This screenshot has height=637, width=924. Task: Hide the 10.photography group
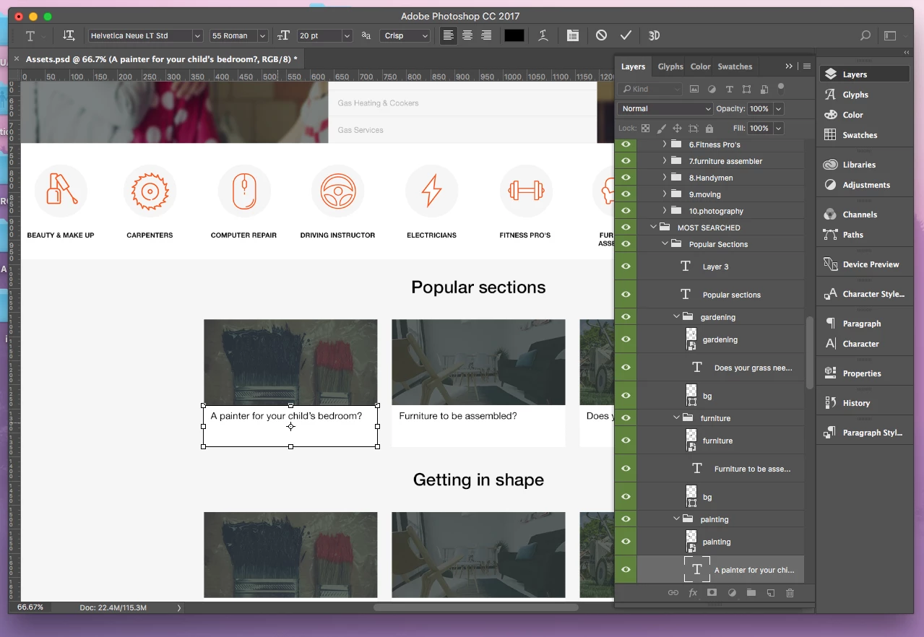pyautogui.click(x=626, y=211)
